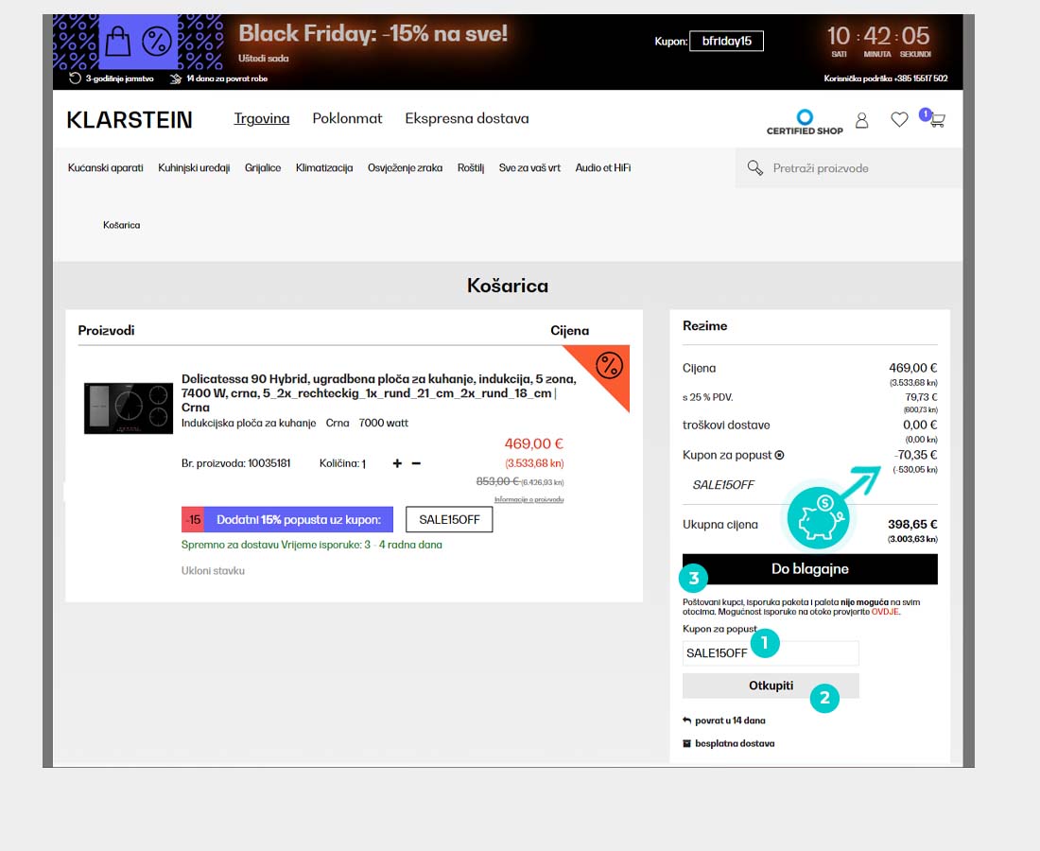The height and width of the screenshot is (851, 1040).
Task: Open the Trgovina menu
Action: point(261,119)
